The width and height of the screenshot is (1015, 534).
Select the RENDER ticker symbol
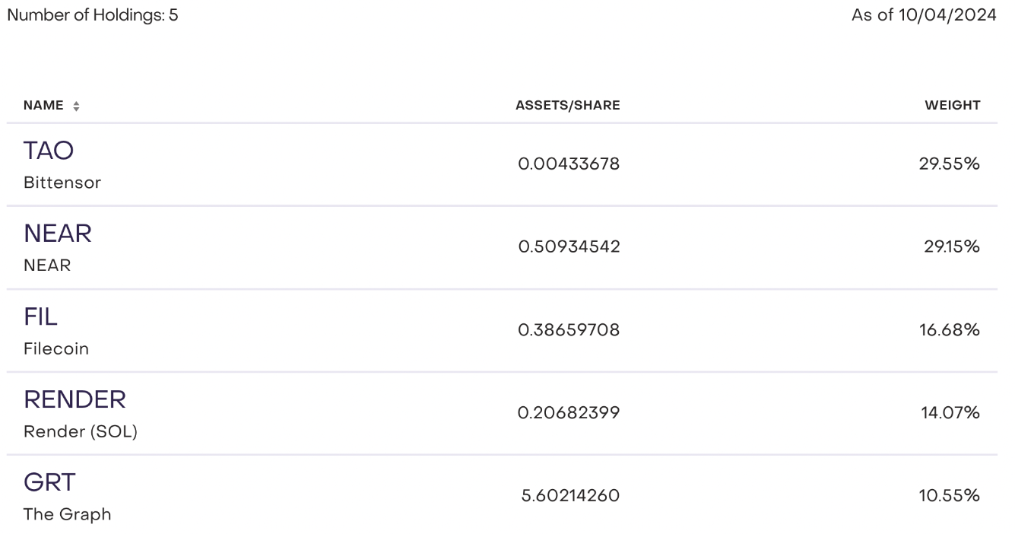pos(75,399)
